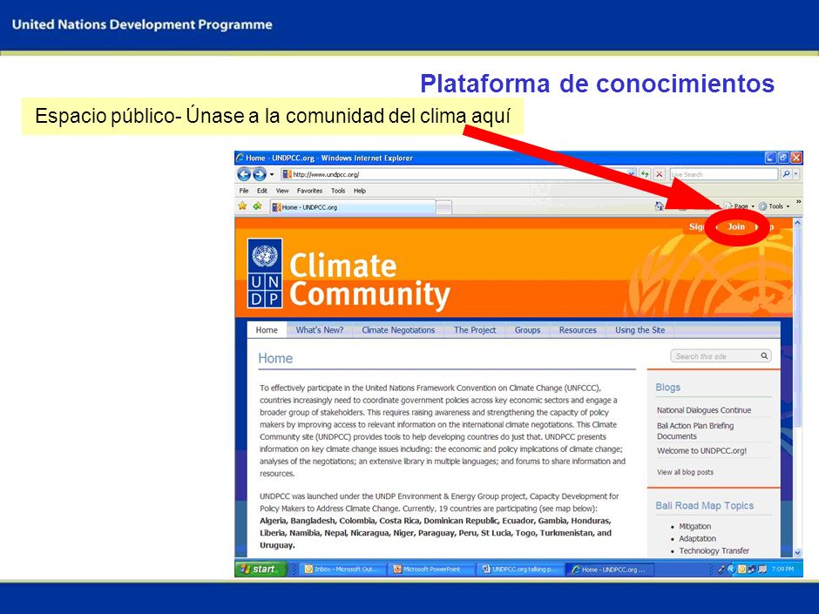The image size is (819, 614).
Task: Switch to UNDPCC.org talking points taskbar button
Action: click(520, 569)
